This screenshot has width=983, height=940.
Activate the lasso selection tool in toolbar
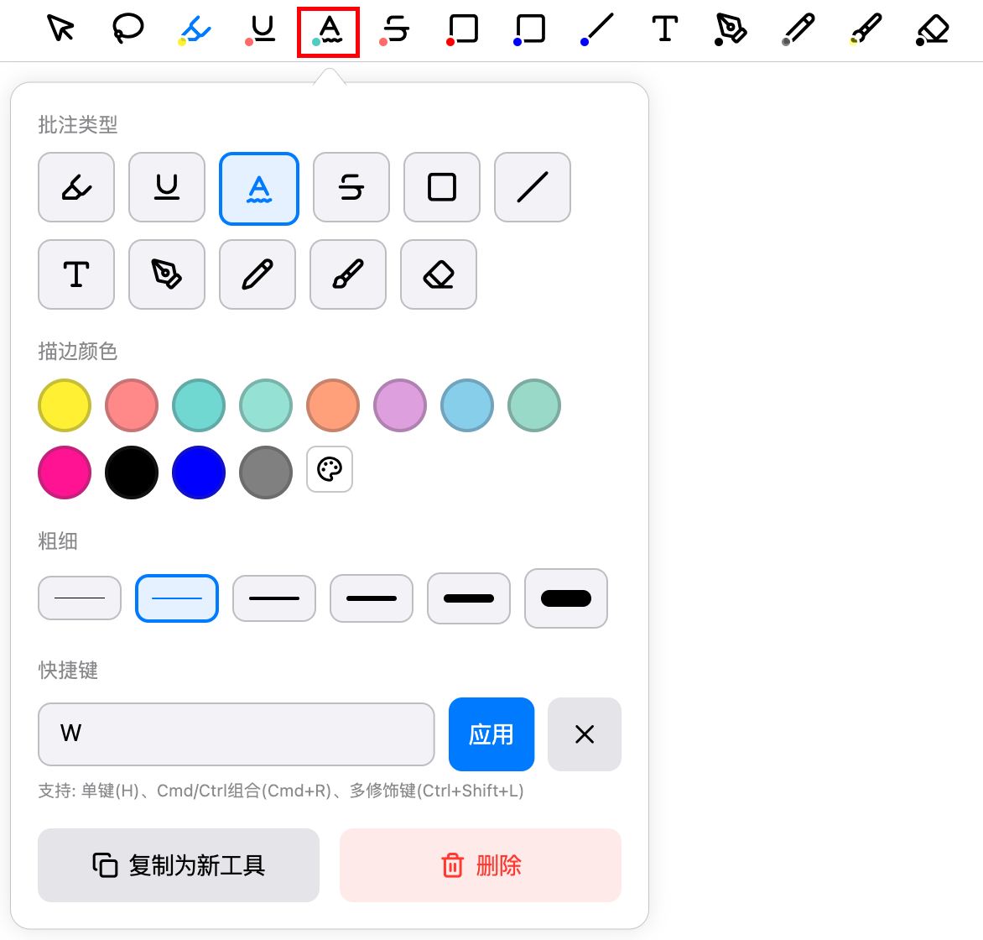[x=127, y=29]
